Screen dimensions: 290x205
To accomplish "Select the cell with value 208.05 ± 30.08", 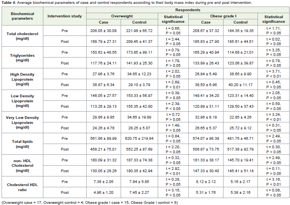I will (x=103, y=30).
